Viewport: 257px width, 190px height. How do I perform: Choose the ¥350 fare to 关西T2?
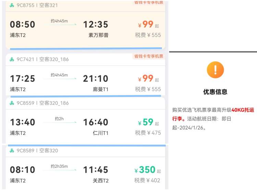point(147,170)
